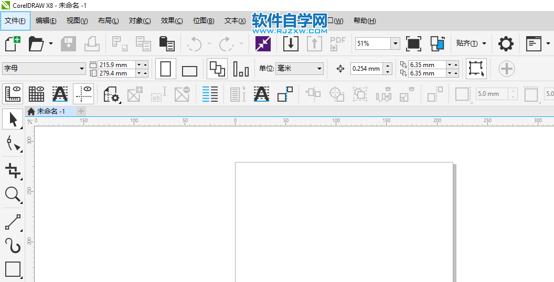
Task: Click duplicate distance X 6.35 mm field
Action: [x=428, y=65]
